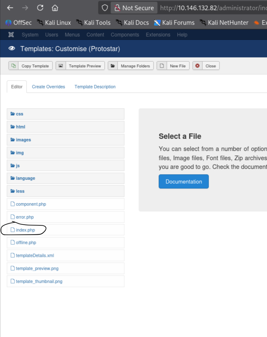Click the Template Preview button

tap(80, 66)
